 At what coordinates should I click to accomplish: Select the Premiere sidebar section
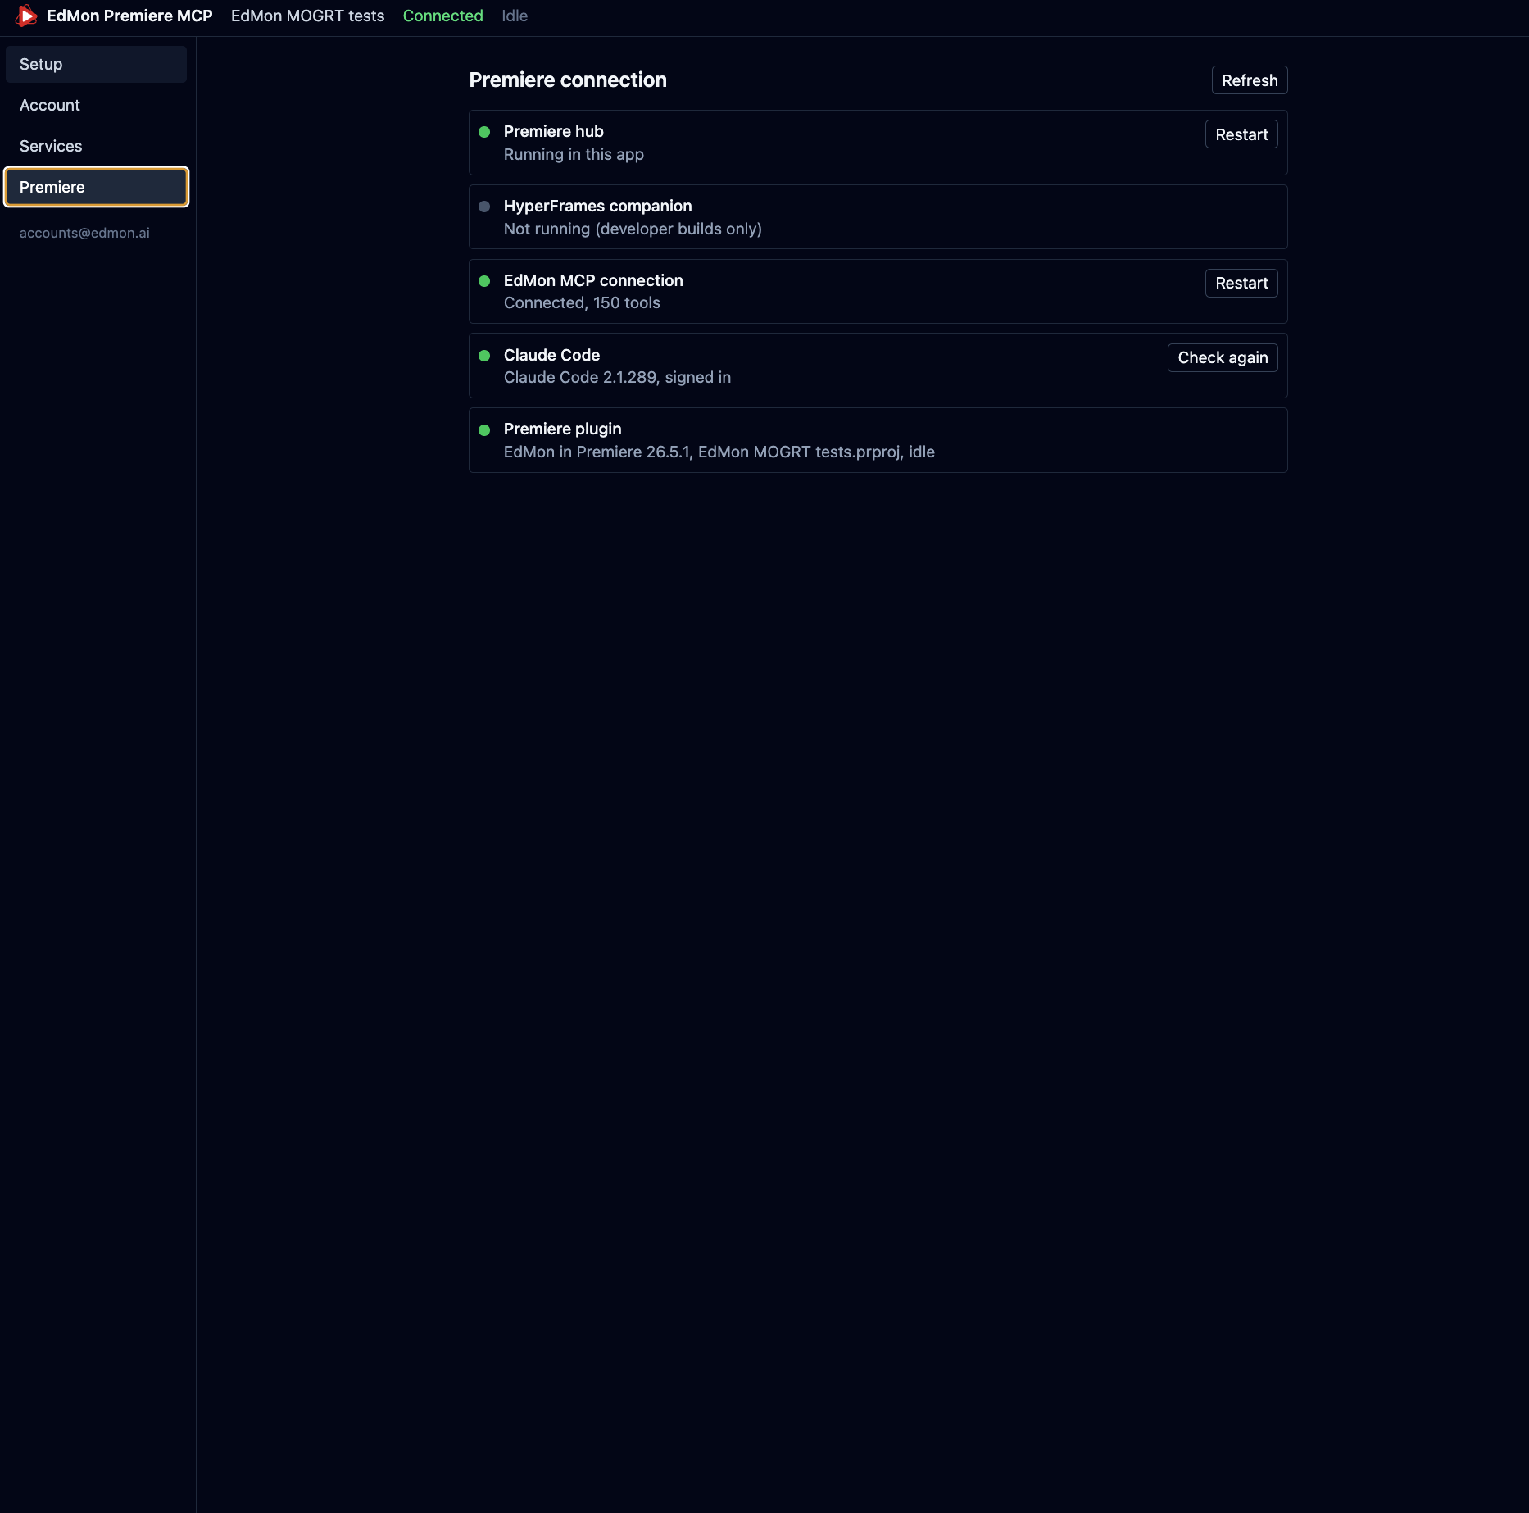pos(96,187)
